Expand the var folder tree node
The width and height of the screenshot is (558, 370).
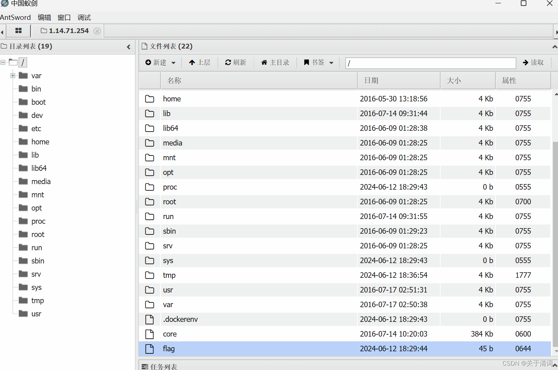(x=13, y=76)
